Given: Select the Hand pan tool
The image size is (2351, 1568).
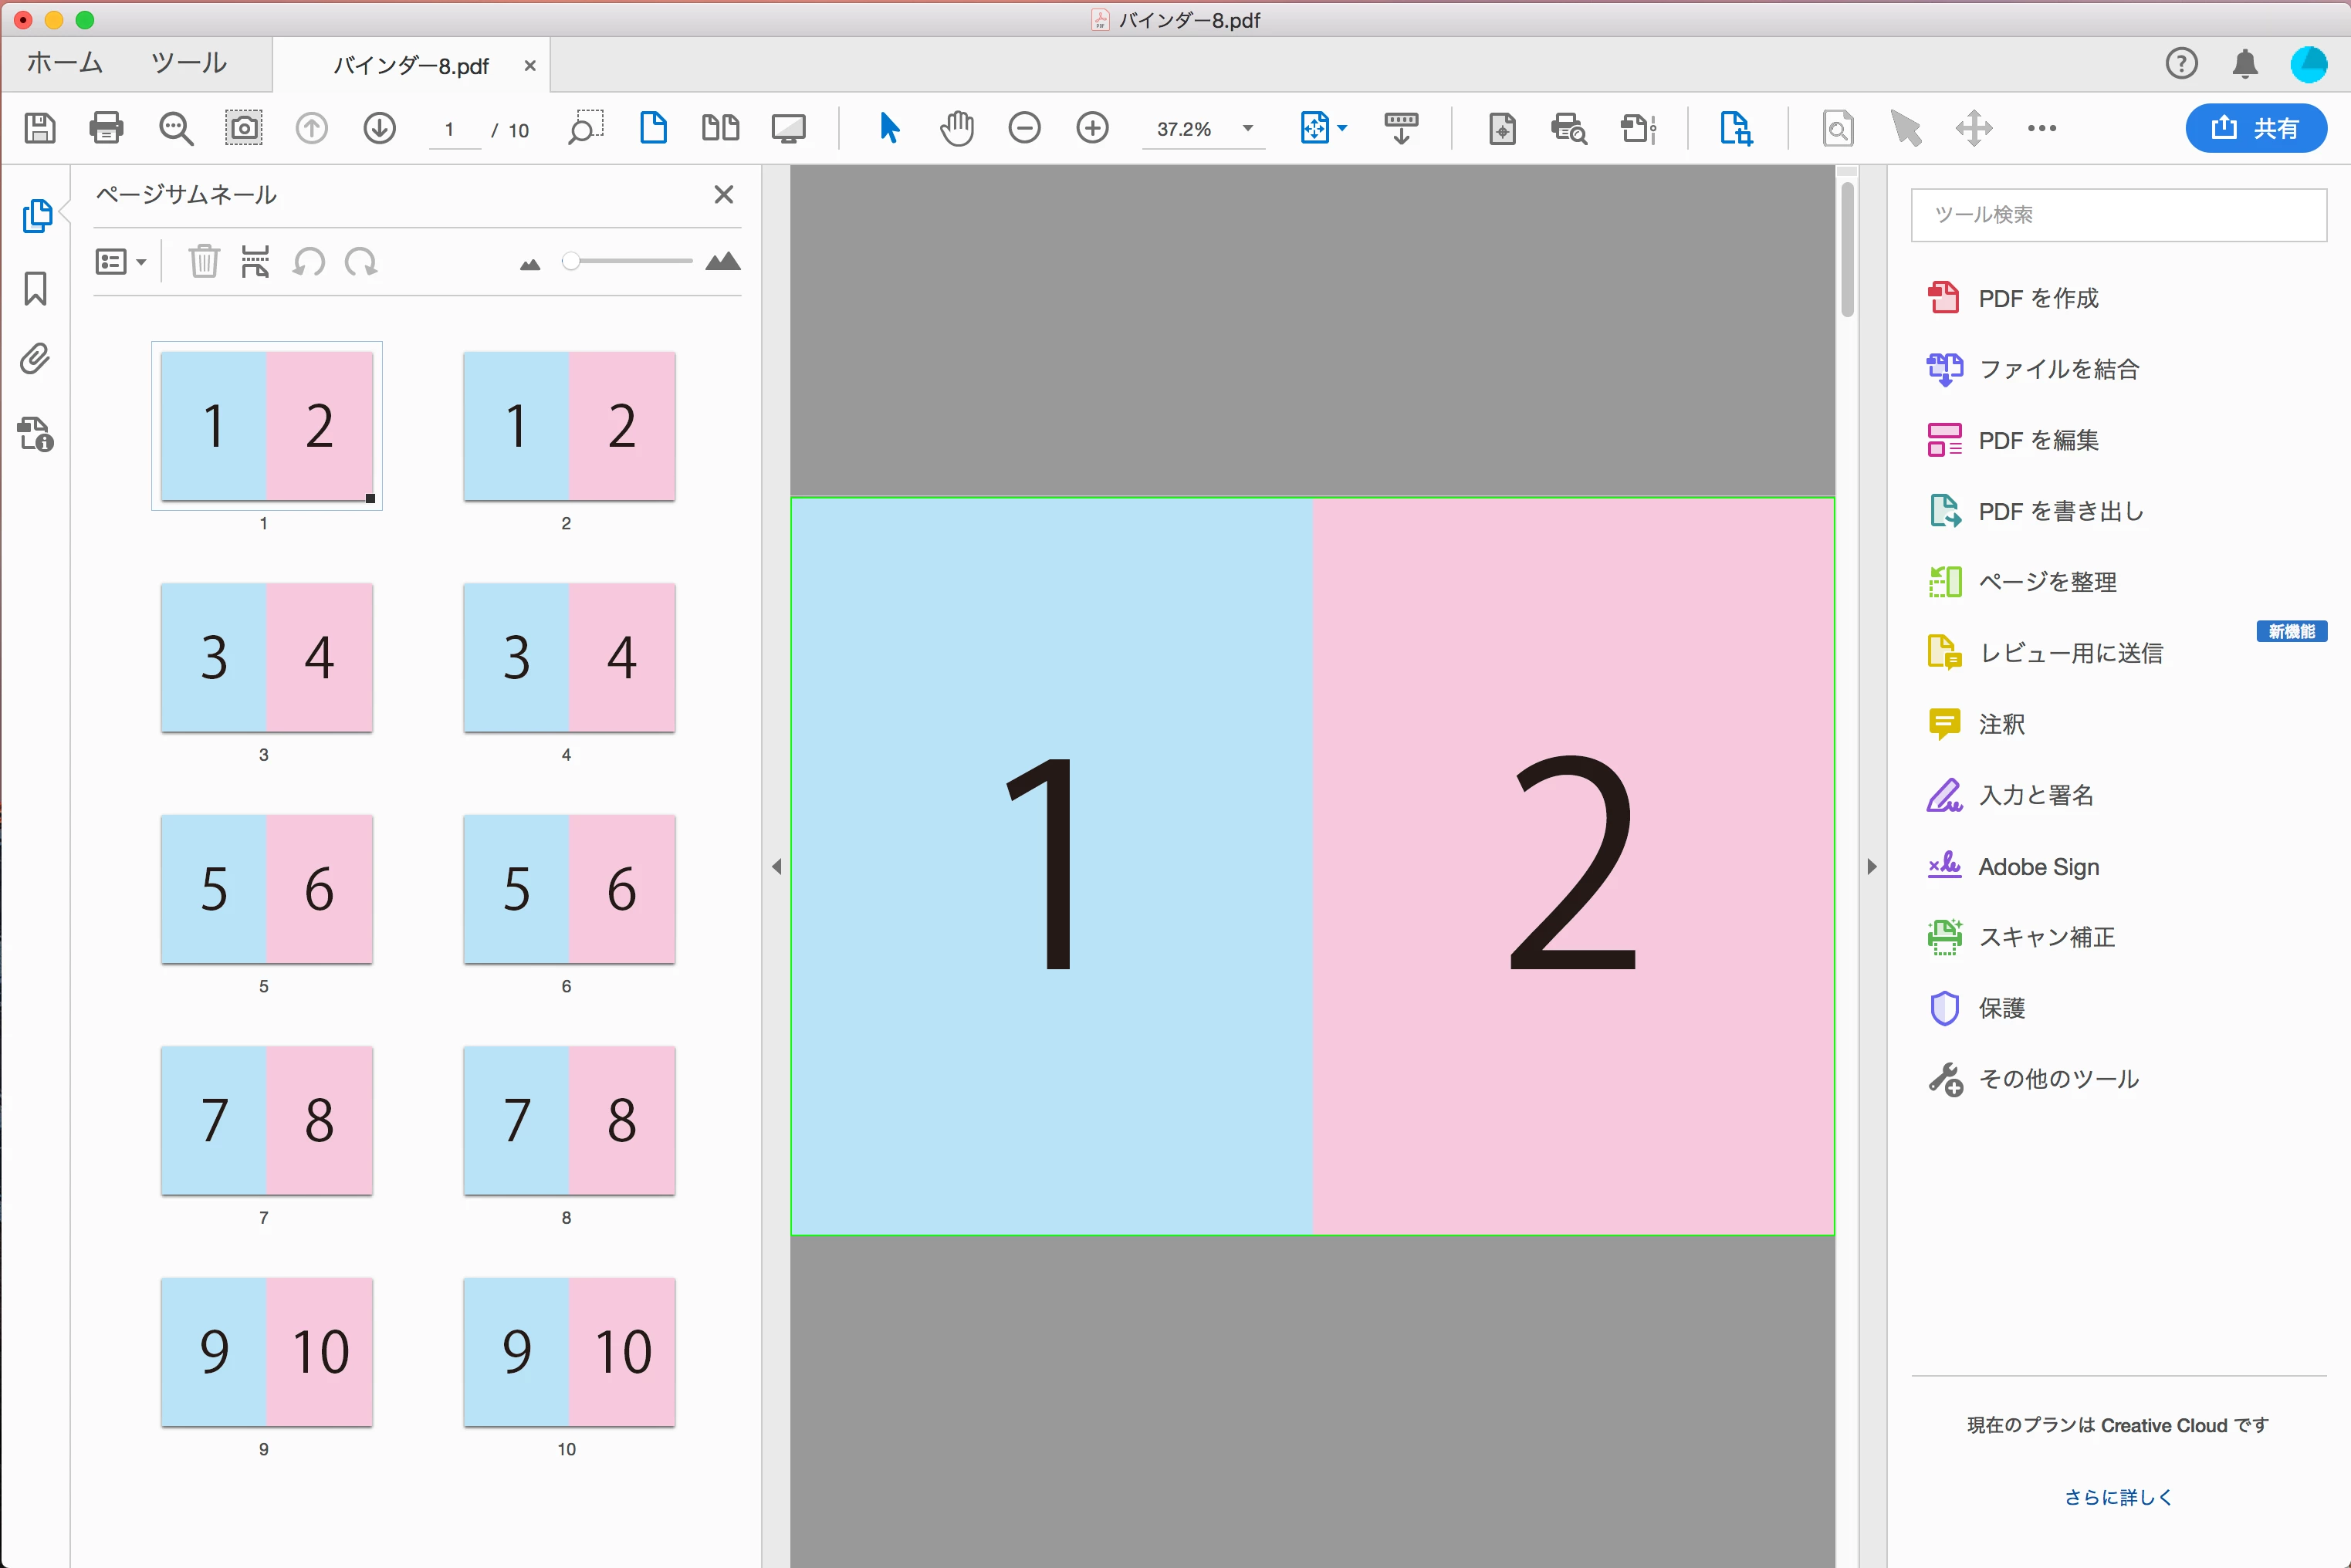Looking at the screenshot, I should point(956,128).
